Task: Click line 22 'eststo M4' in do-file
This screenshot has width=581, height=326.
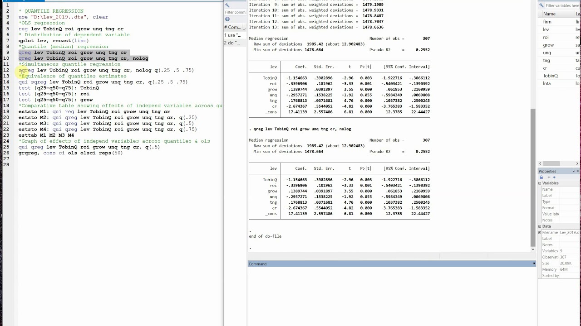Action: (x=108, y=129)
